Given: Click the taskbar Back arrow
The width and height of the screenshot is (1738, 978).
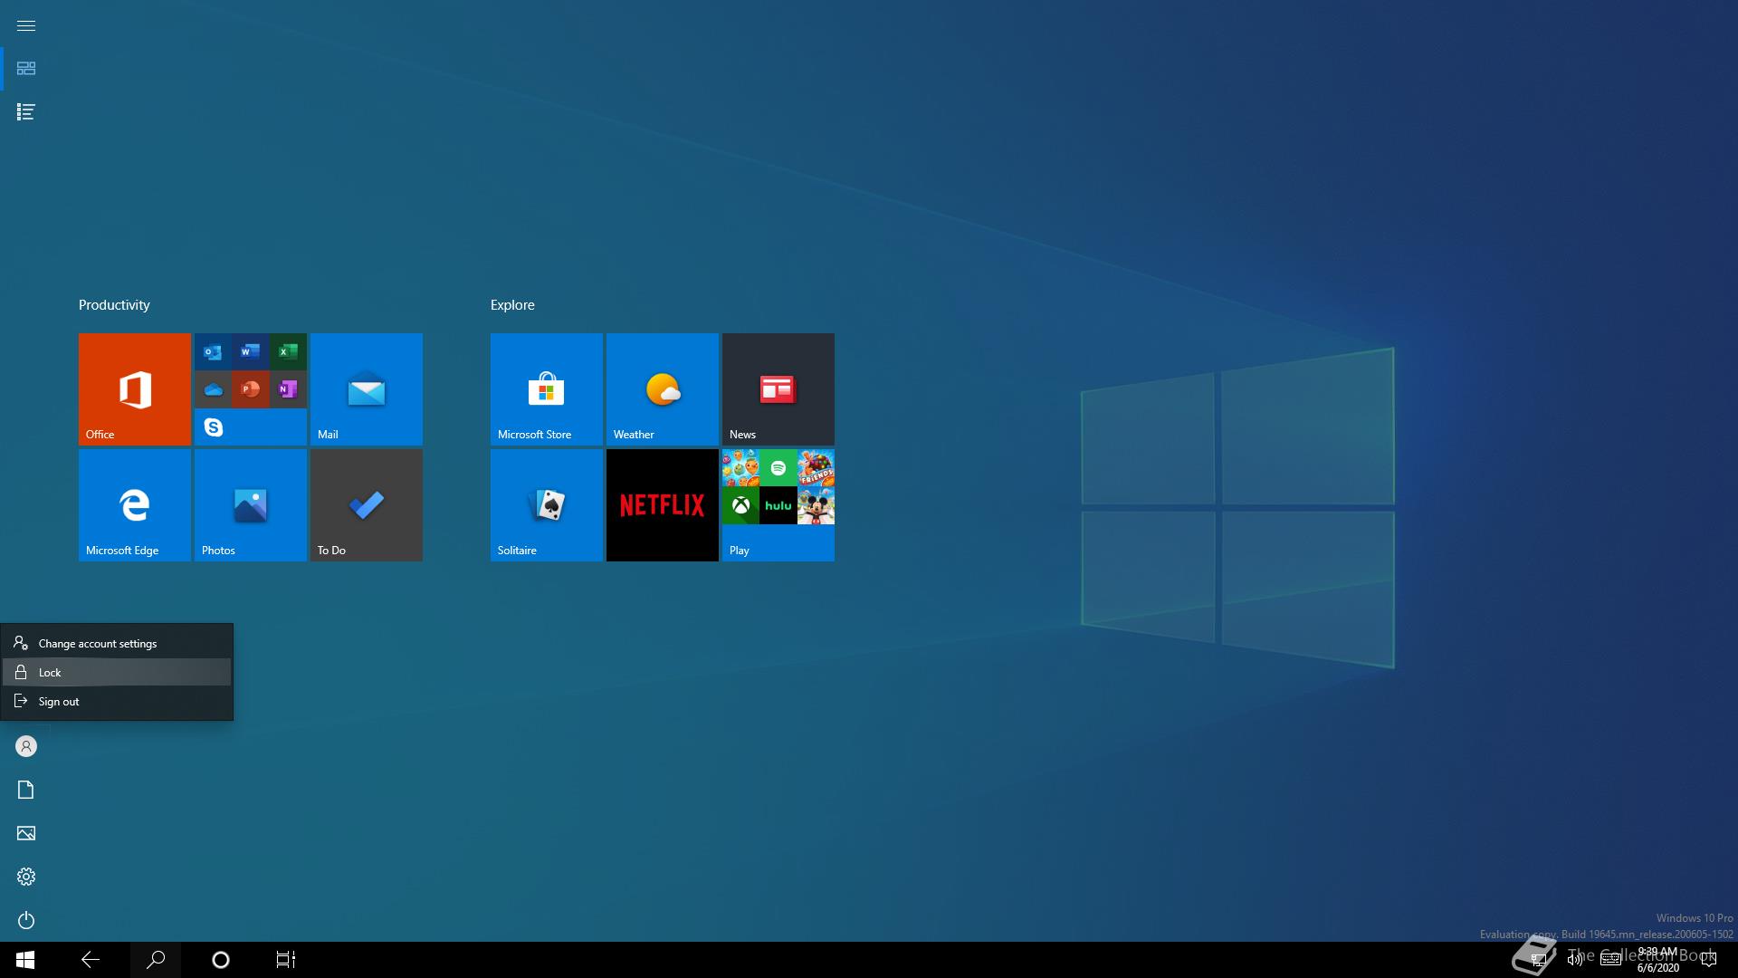Looking at the screenshot, I should pyautogui.click(x=91, y=960).
